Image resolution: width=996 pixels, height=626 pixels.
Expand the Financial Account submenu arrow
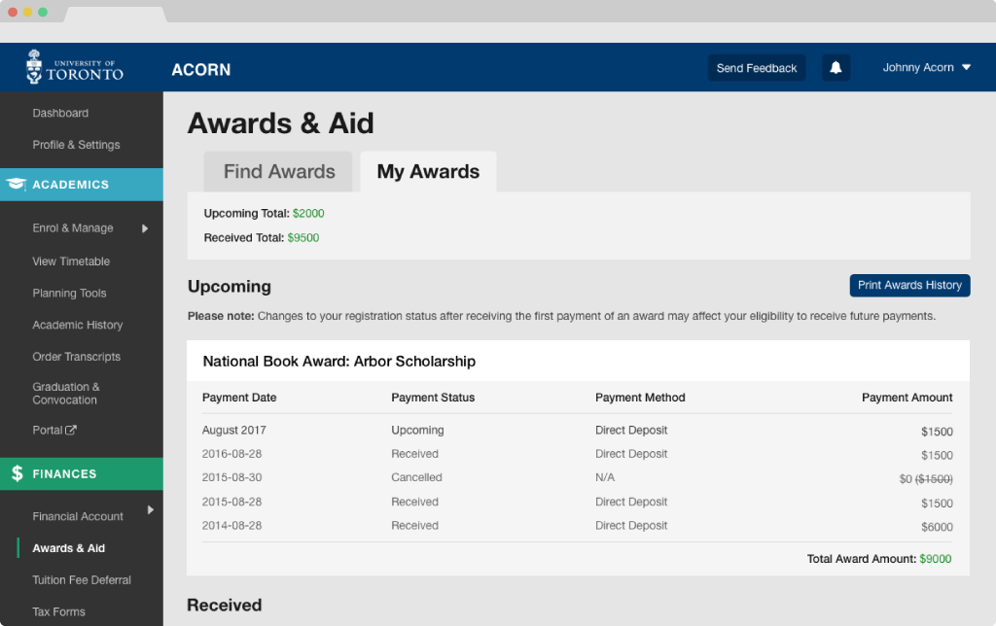pos(150,509)
